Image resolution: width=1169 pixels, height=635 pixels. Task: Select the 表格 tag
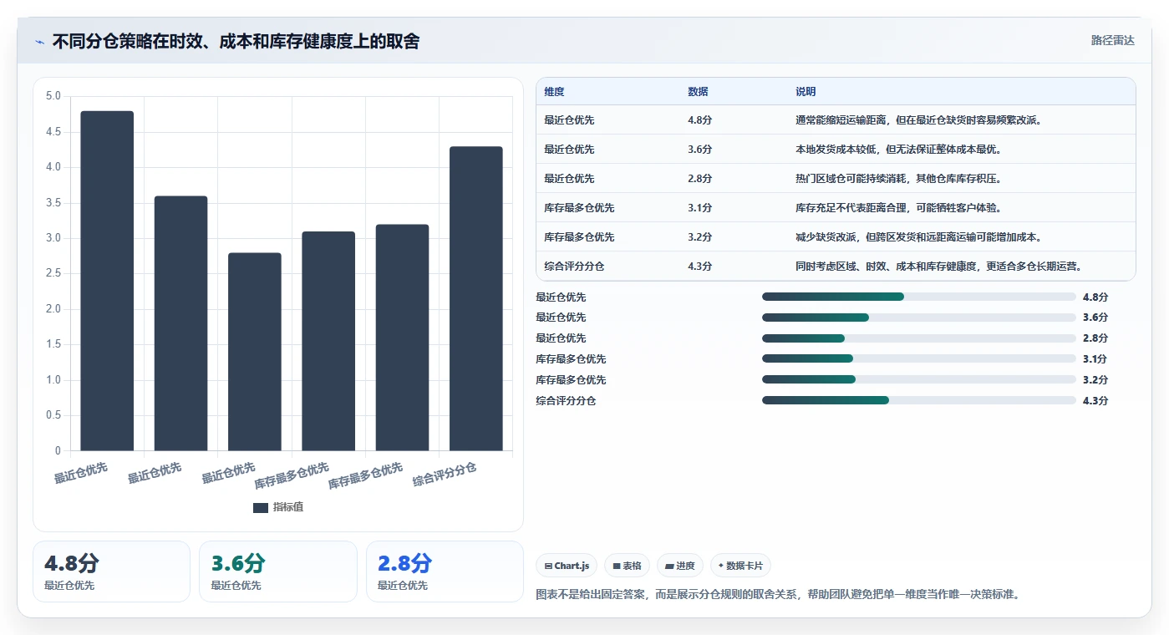pyautogui.click(x=627, y=566)
